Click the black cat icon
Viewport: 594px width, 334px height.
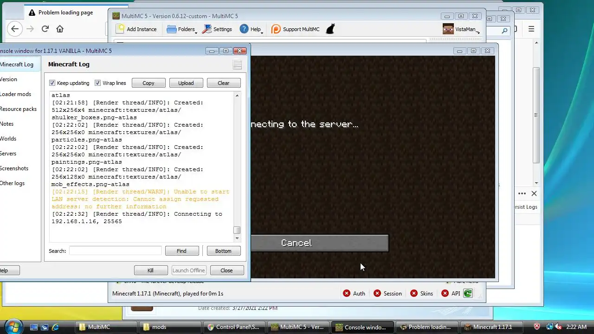coord(330,29)
